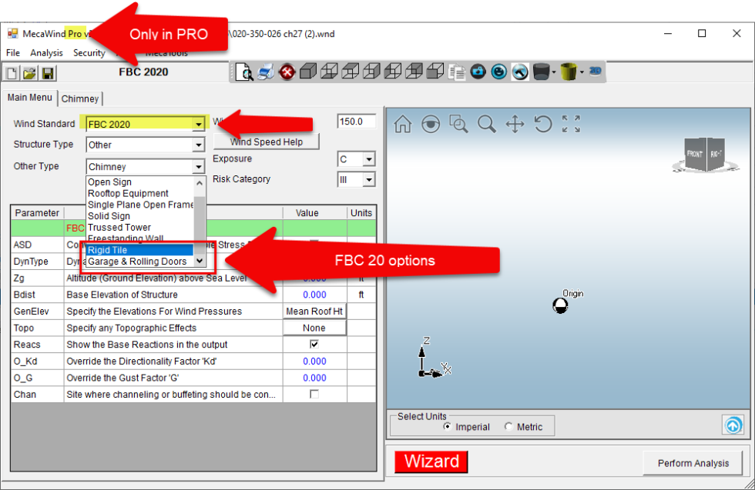Click the blue camera snapshot icon
755x490 pixels.
pos(478,72)
